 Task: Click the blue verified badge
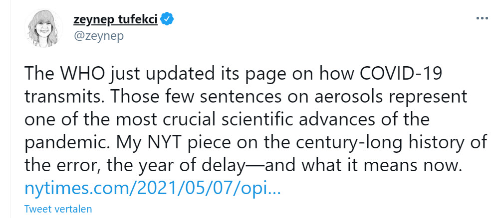(167, 20)
